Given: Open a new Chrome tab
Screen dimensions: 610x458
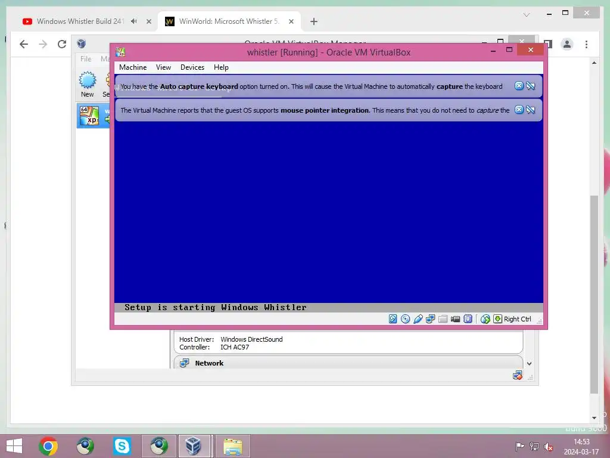Looking at the screenshot, I should pyautogui.click(x=314, y=21).
